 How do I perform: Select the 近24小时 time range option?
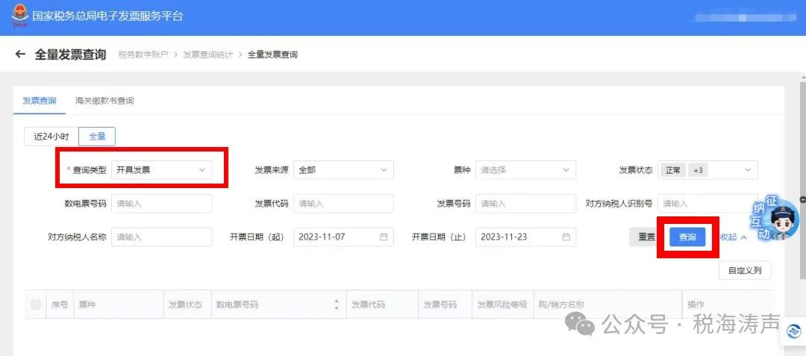click(x=51, y=137)
